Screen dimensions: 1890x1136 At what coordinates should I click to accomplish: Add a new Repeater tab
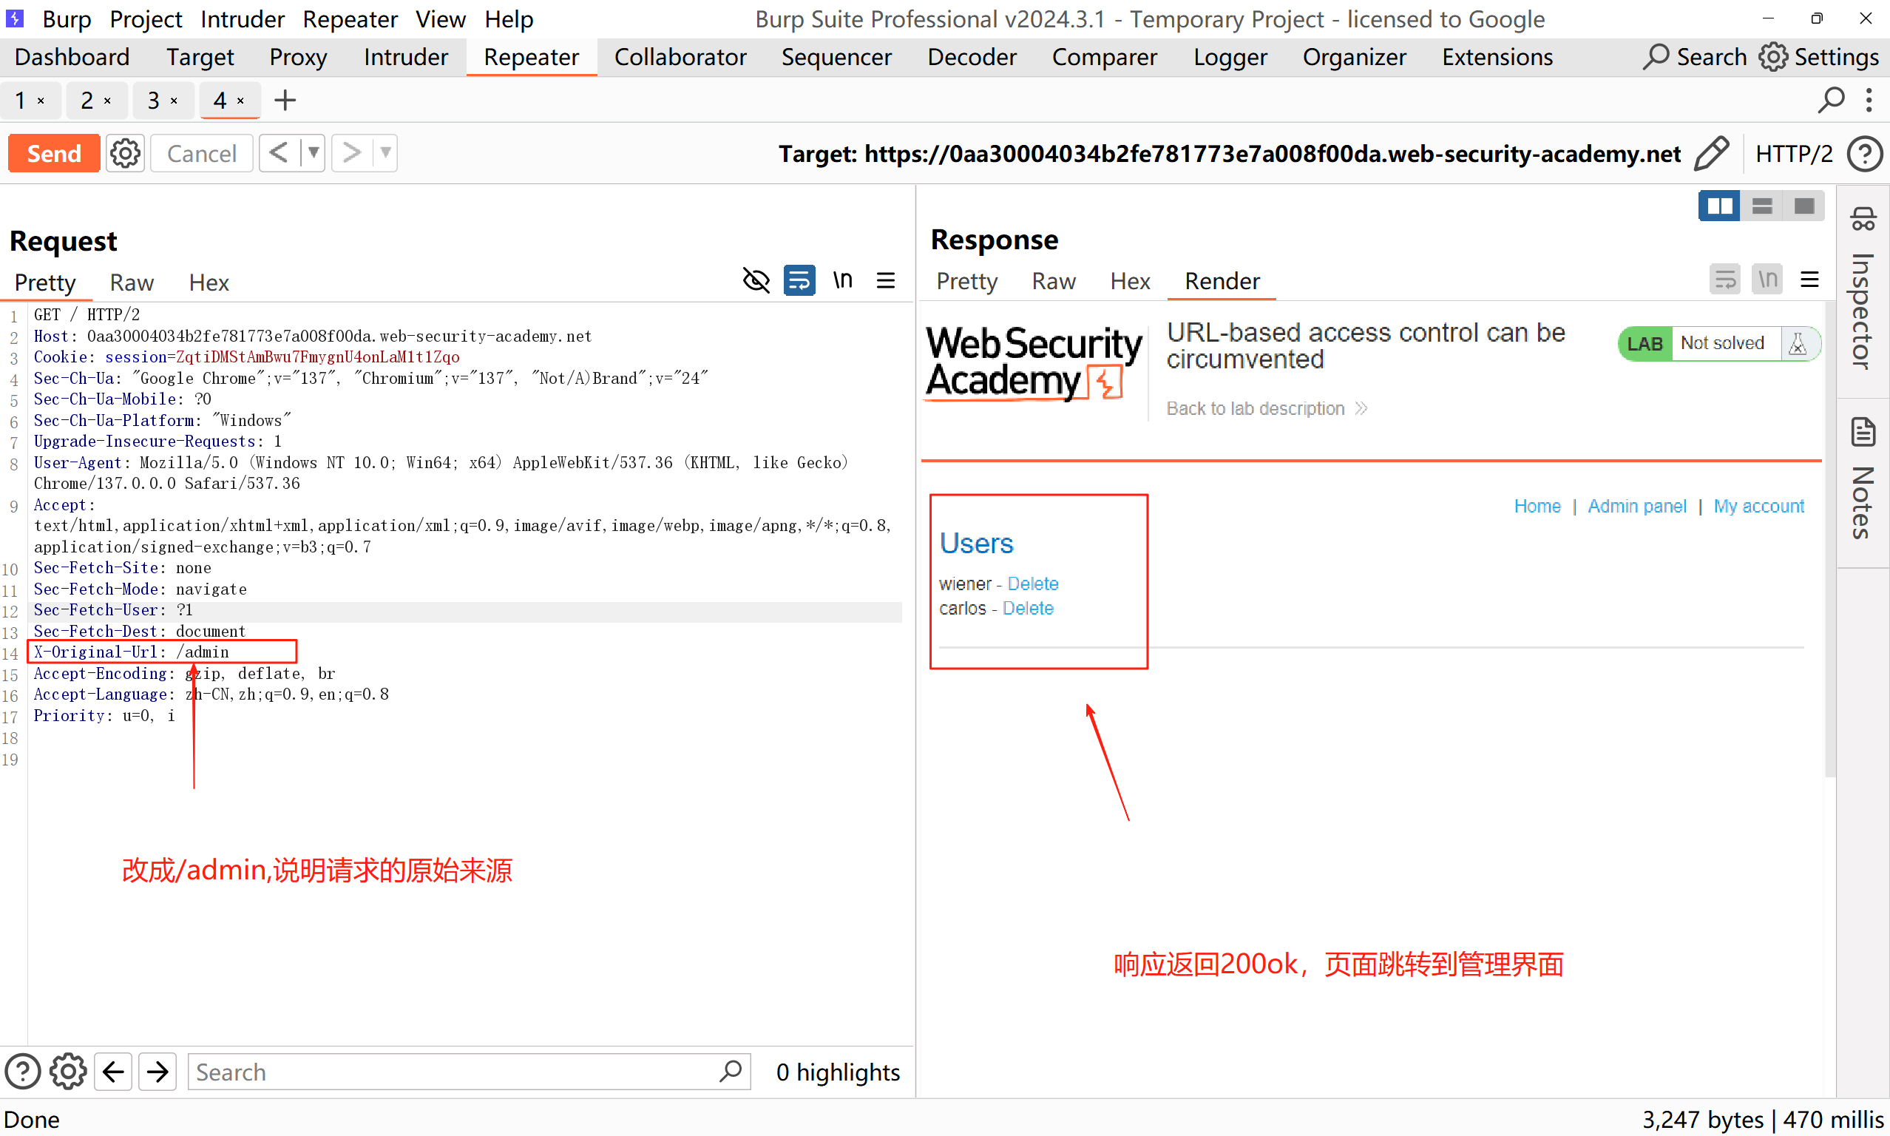tap(285, 101)
